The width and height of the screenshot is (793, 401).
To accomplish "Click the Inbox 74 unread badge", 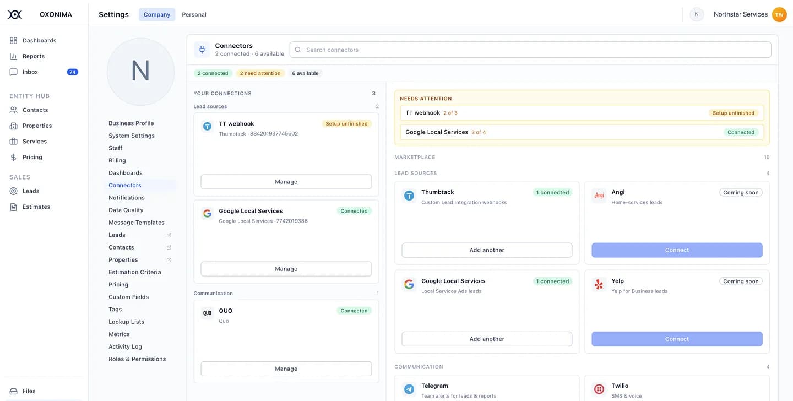I will [x=72, y=72].
